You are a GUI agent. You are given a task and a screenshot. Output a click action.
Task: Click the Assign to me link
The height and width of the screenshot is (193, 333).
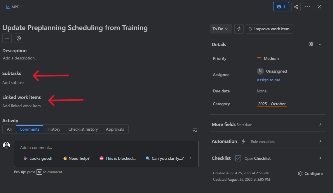coord(269,80)
